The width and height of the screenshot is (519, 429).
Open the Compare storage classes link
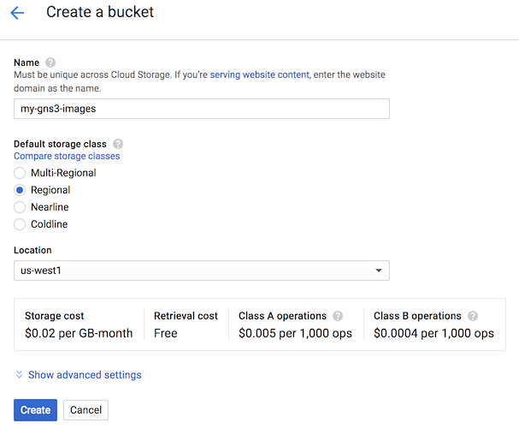point(67,156)
